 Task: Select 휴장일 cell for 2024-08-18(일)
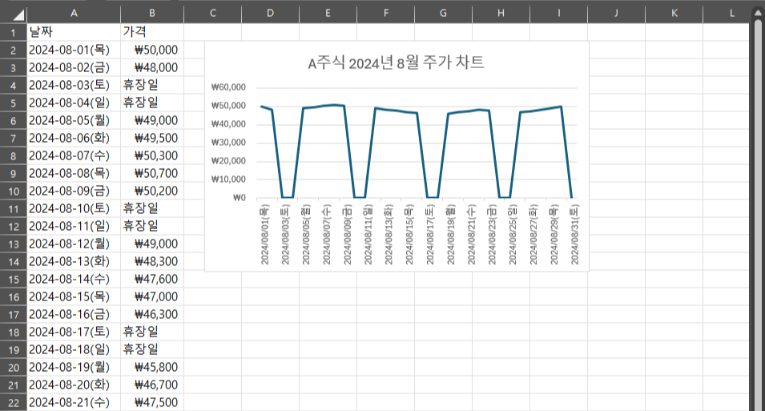pyautogui.click(x=152, y=349)
